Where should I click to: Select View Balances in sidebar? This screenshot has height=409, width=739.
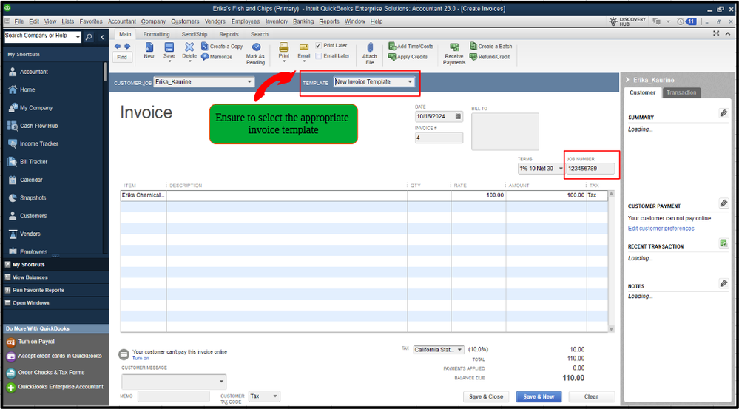[x=54, y=277]
